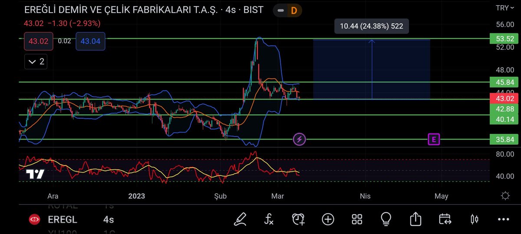Tap the purple lightning event marker

coord(300,139)
